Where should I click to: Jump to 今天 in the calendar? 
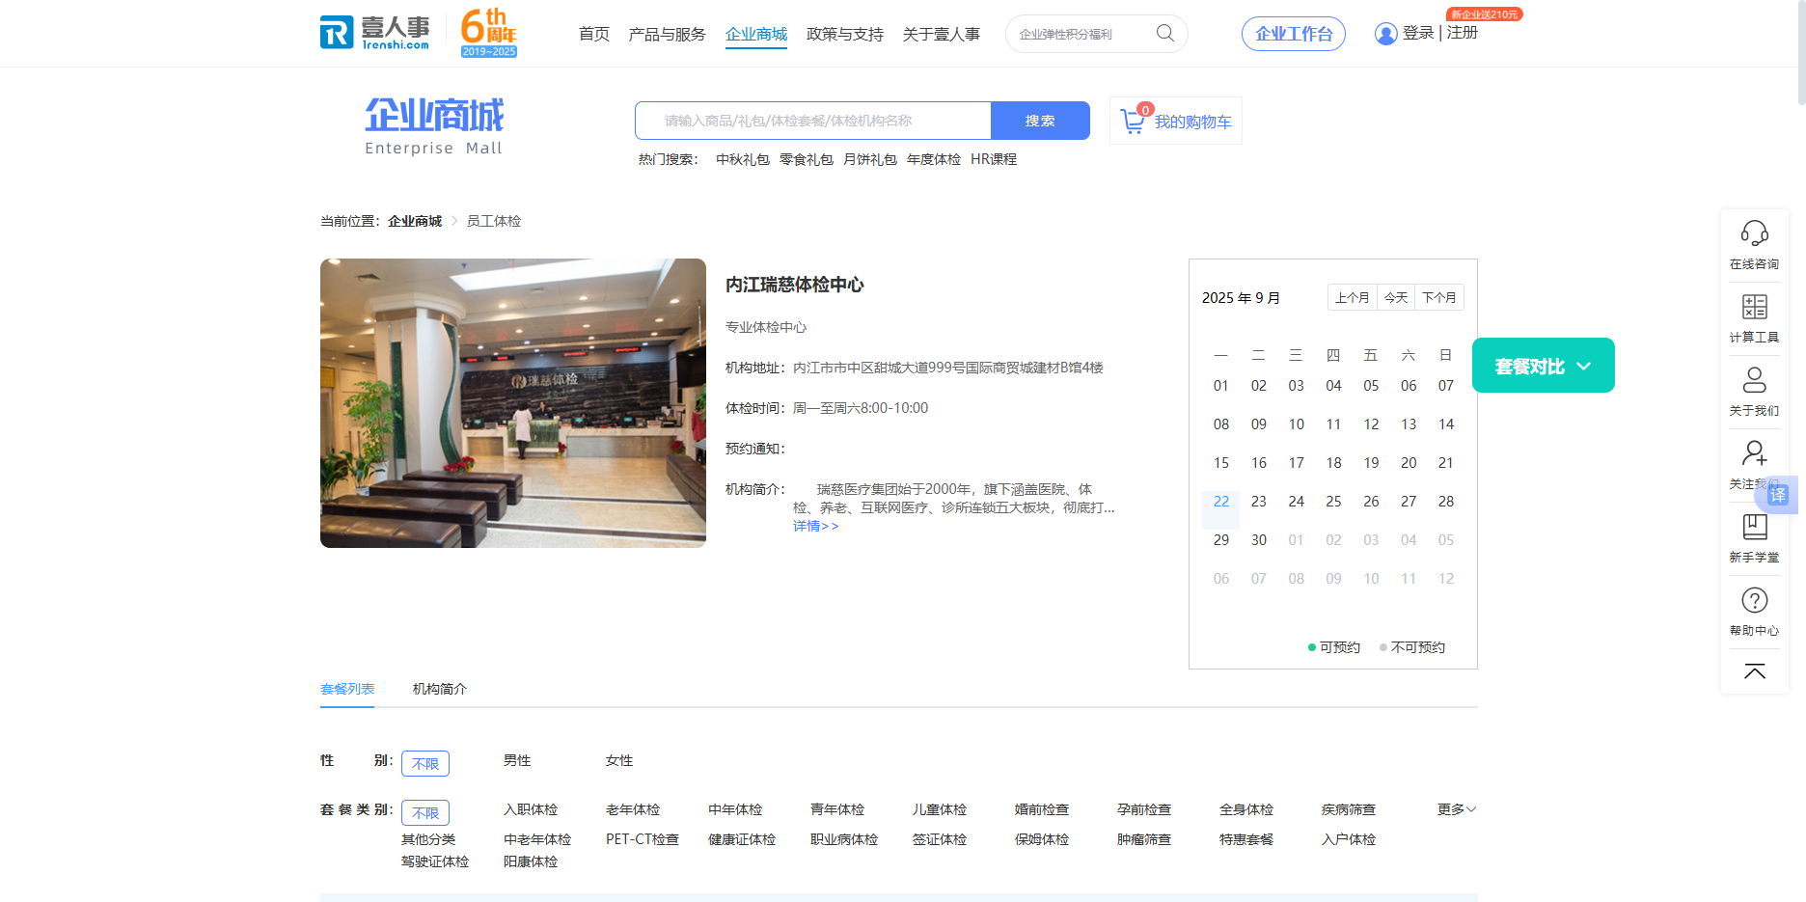click(x=1396, y=297)
